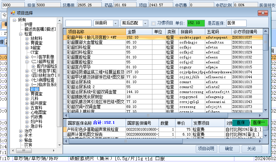The width and height of the screenshot is (276, 166).
Task: Sort by 五笔码 column header
Action: click(218, 32)
